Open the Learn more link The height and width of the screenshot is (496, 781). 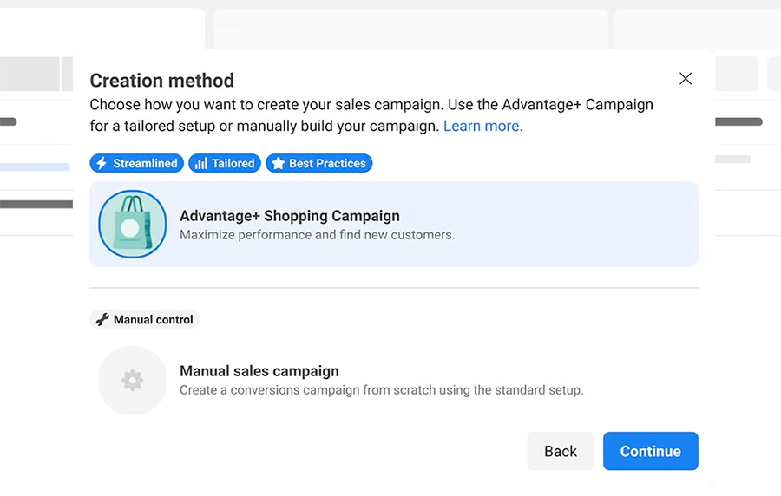pos(482,126)
